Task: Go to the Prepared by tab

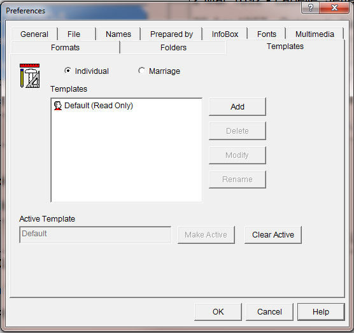Action: coord(171,34)
